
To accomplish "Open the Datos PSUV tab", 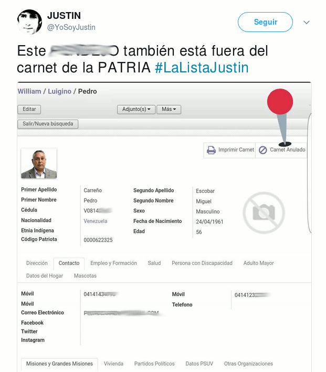I will (x=199, y=364).
